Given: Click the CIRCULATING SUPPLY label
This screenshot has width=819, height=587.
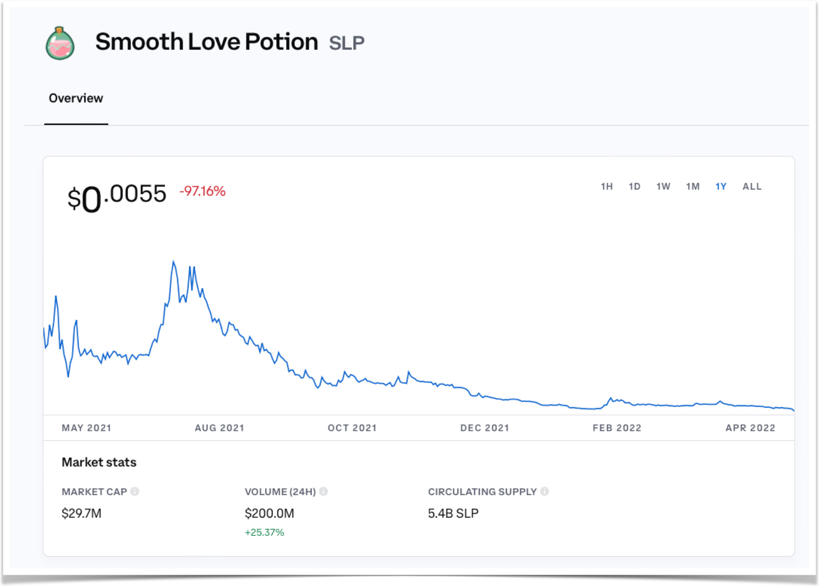Looking at the screenshot, I should pyautogui.click(x=482, y=492).
